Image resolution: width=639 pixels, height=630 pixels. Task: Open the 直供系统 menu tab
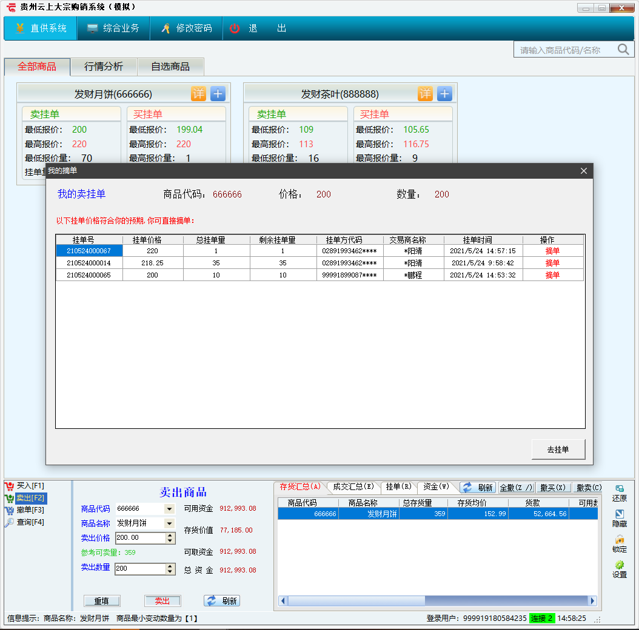[x=41, y=28]
